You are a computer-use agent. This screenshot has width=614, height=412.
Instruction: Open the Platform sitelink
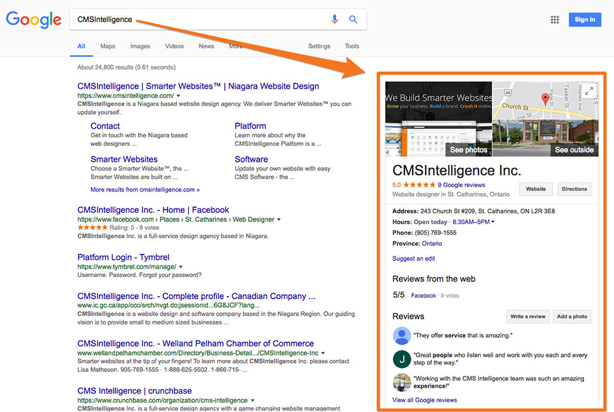click(251, 126)
